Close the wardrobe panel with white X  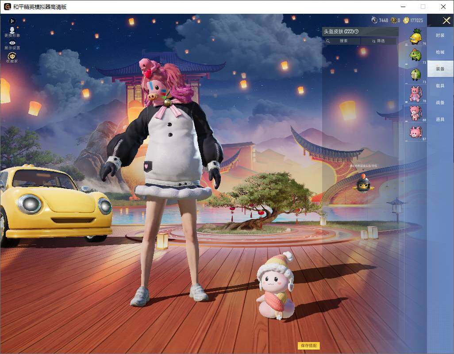pos(446,20)
